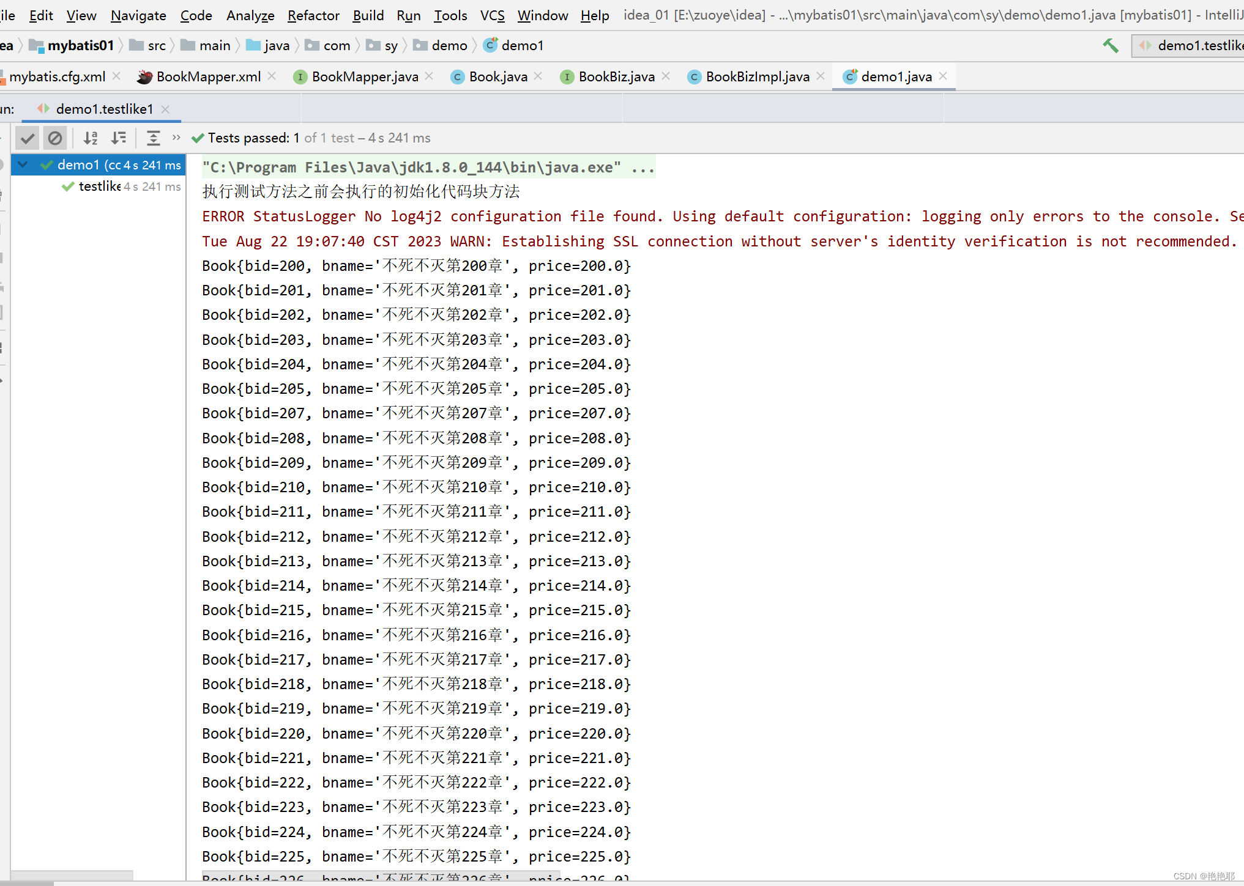Screen dimensions: 1244x886
Task: Select the testlike1 test result item
Action: click(99, 186)
